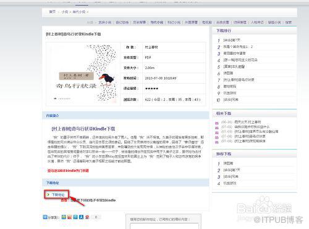Click the page title [村上春树]奇鸟行状录Kindle下载

point(74,34)
